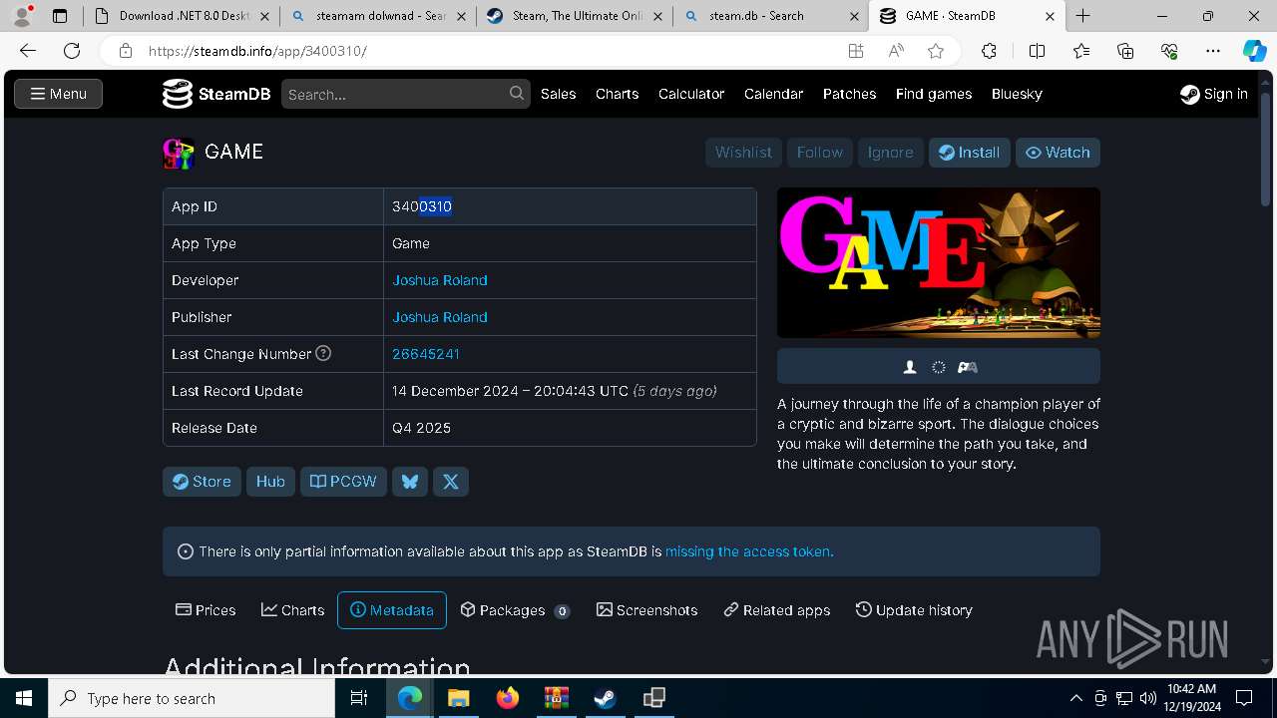This screenshot has width=1277, height=718.
Task: Open the Charts nav item
Action: click(617, 94)
